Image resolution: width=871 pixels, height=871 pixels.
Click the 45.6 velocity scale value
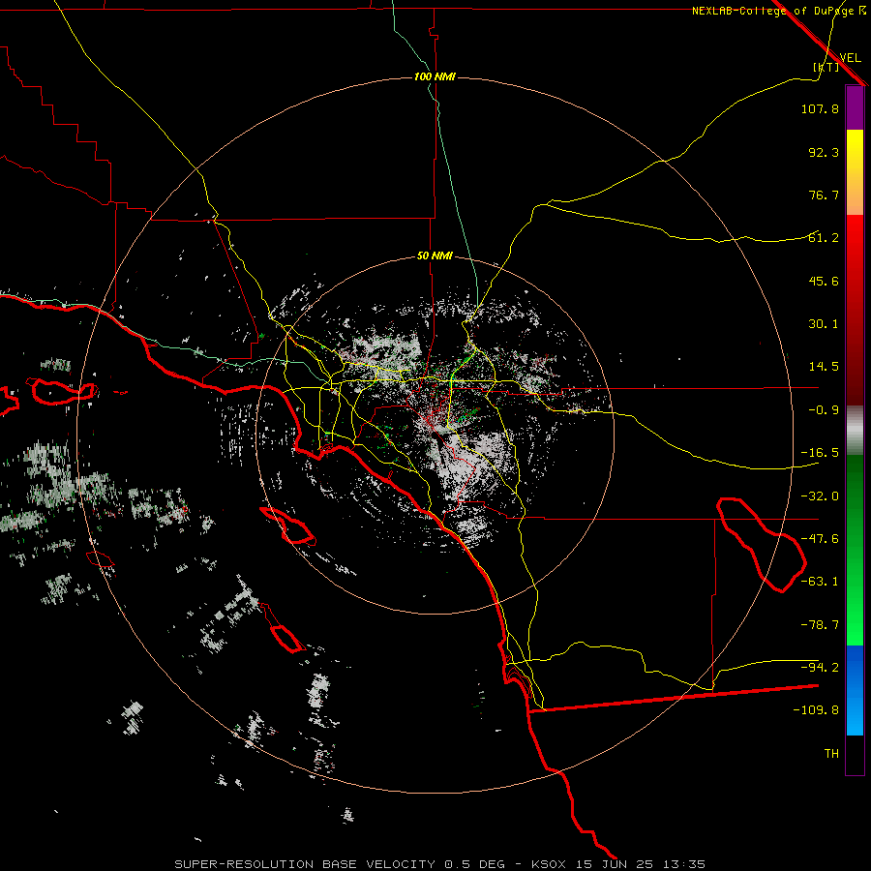[x=824, y=281]
